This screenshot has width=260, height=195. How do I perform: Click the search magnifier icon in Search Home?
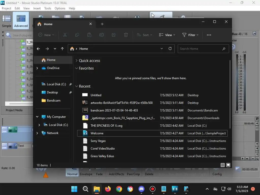pos(224,49)
